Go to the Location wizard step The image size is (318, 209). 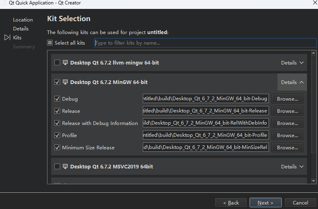point(23,19)
